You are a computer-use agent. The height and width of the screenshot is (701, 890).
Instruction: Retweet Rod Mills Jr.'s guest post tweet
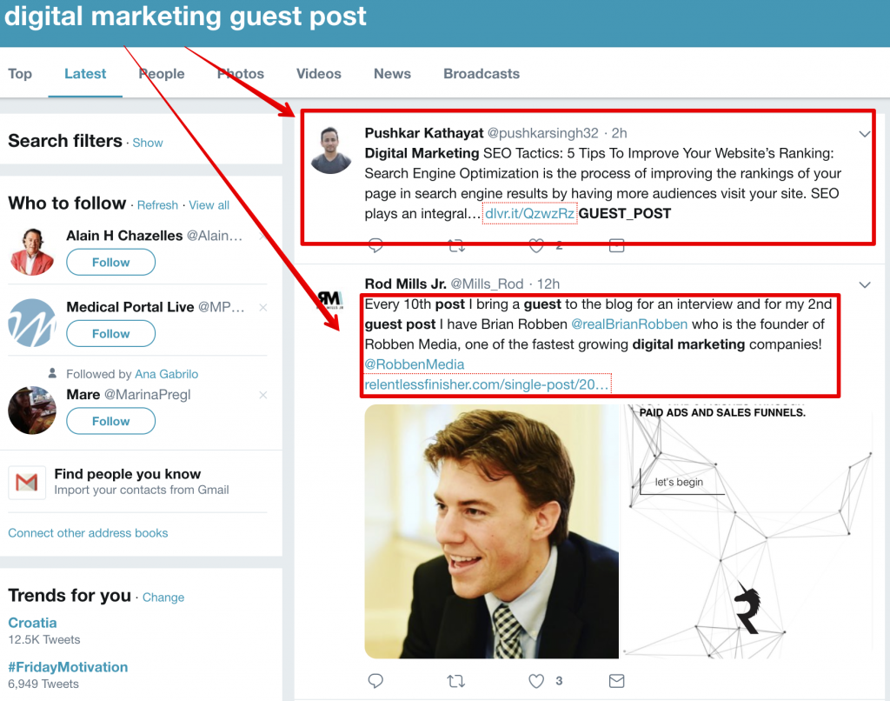(x=456, y=680)
